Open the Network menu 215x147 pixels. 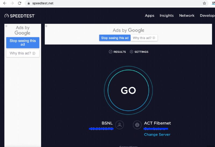coord(187,16)
